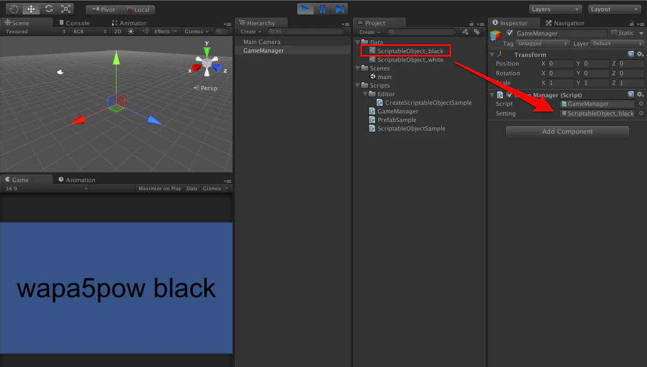The height and width of the screenshot is (367, 647).
Task: Toggle Effects in the Scene view
Action: (x=161, y=32)
